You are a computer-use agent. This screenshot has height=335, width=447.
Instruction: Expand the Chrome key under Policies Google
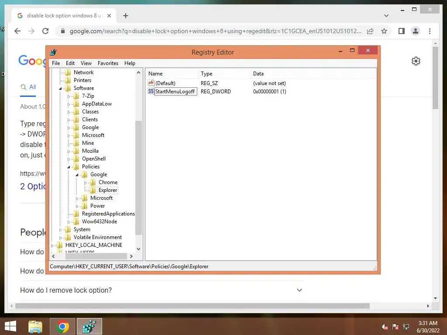85,183
